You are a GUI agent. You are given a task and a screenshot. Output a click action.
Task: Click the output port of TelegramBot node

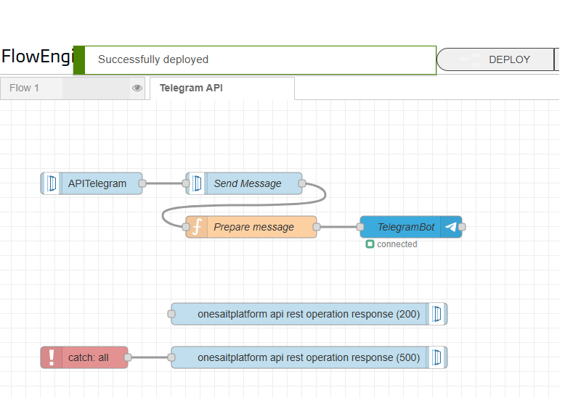(x=462, y=227)
